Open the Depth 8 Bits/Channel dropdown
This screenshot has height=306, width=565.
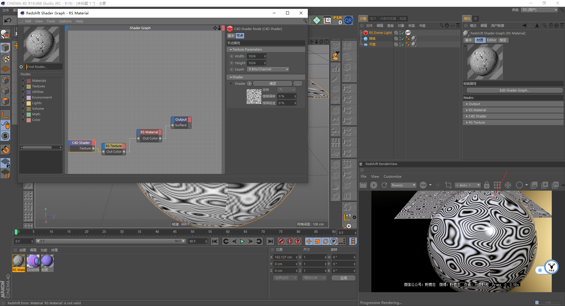point(268,69)
